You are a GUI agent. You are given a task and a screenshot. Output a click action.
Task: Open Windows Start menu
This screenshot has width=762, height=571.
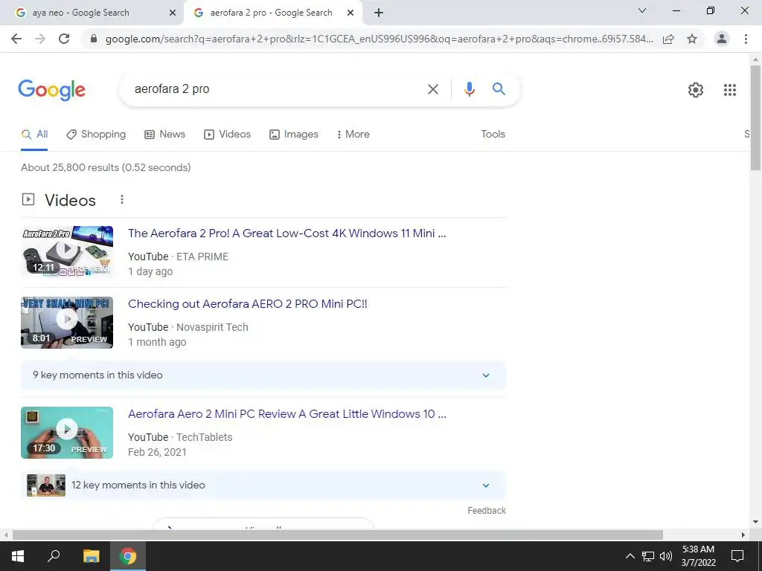tap(18, 556)
